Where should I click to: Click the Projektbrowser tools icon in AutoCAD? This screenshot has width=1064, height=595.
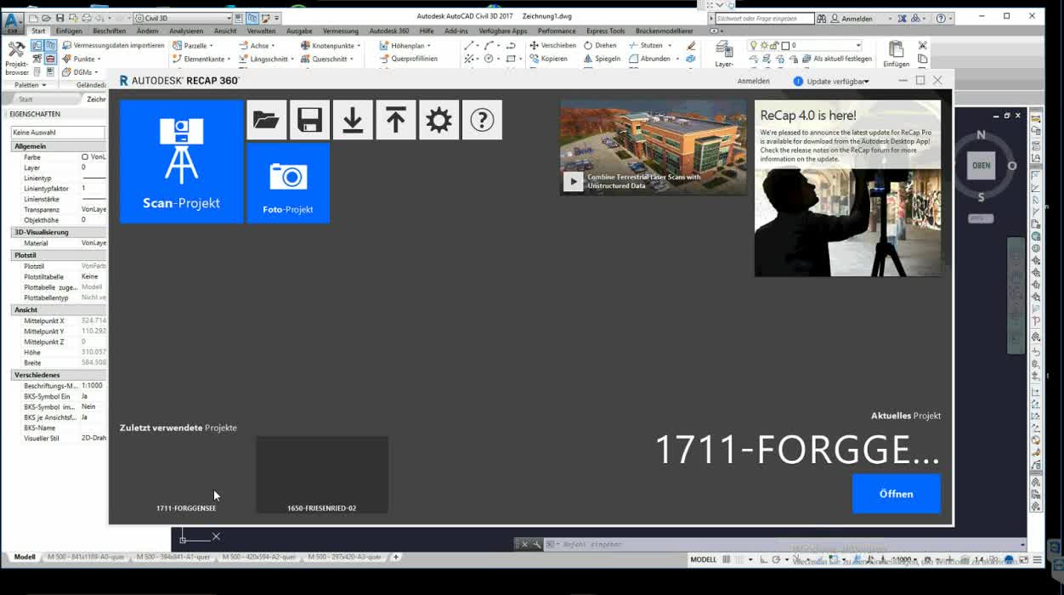(x=16, y=57)
